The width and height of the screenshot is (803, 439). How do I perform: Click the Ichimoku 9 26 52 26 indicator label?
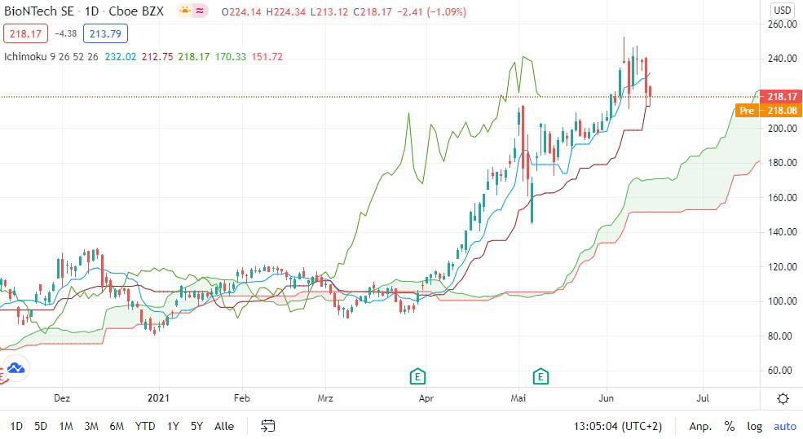coord(51,57)
